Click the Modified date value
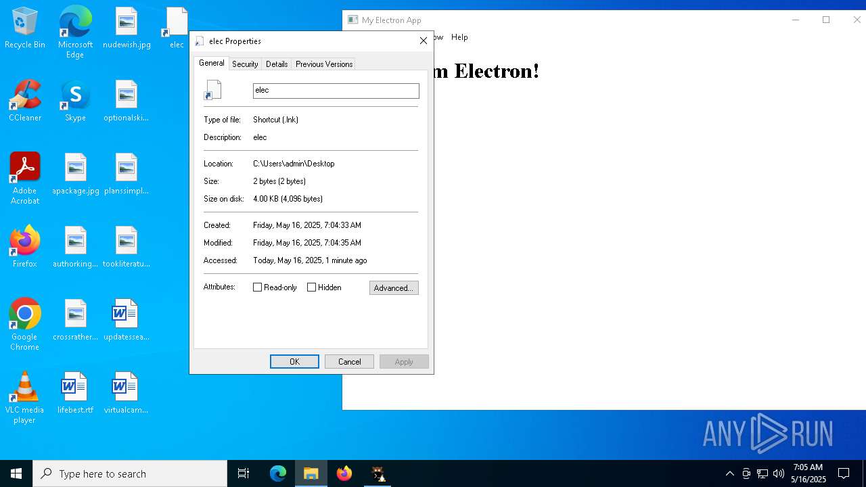The height and width of the screenshot is (487, 866). coord(307,243)
